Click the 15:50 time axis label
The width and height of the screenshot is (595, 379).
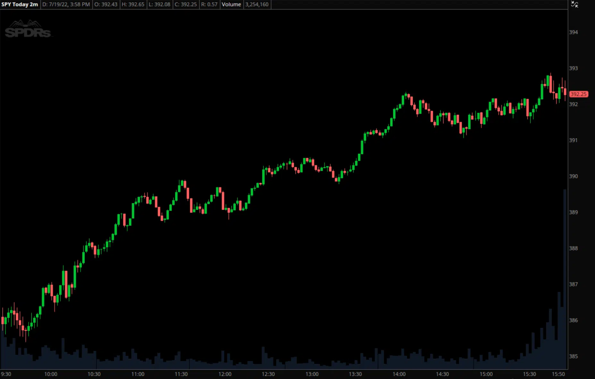(x=558, y=374)
